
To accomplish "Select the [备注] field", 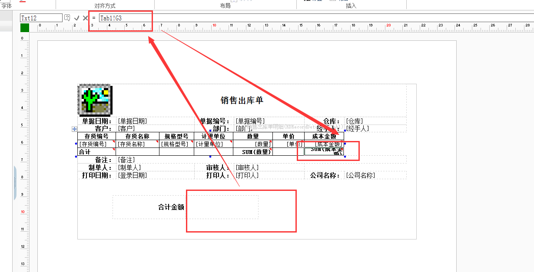I will coord(126,160).
